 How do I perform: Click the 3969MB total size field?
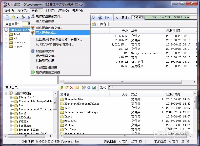coord(138,17)
